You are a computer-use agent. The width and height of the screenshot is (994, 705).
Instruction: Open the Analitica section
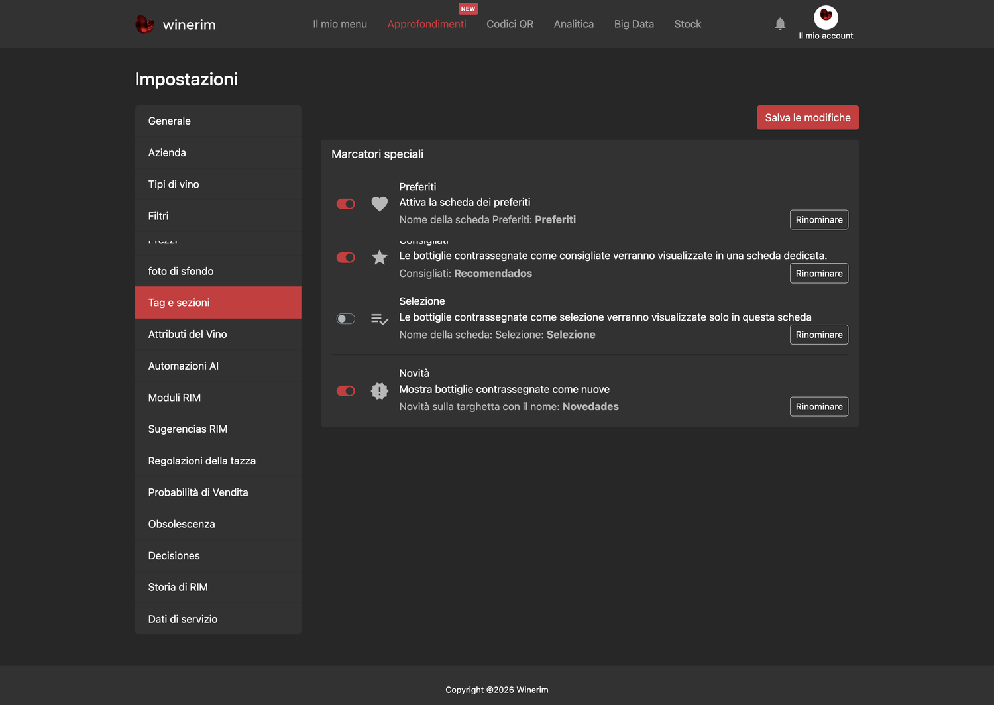[574, 24]
